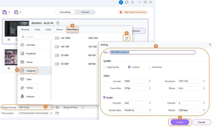Switch to the Audio tab
The width and height of the screenshot is (213, 127).
pos(48,29)
